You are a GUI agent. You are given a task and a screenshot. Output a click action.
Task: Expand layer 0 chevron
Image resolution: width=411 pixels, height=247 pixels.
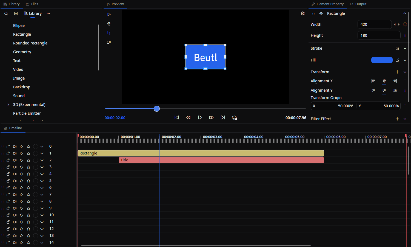click(42, 147)
